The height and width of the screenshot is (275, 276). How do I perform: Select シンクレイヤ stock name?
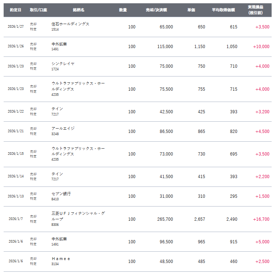tap(63, 63)
